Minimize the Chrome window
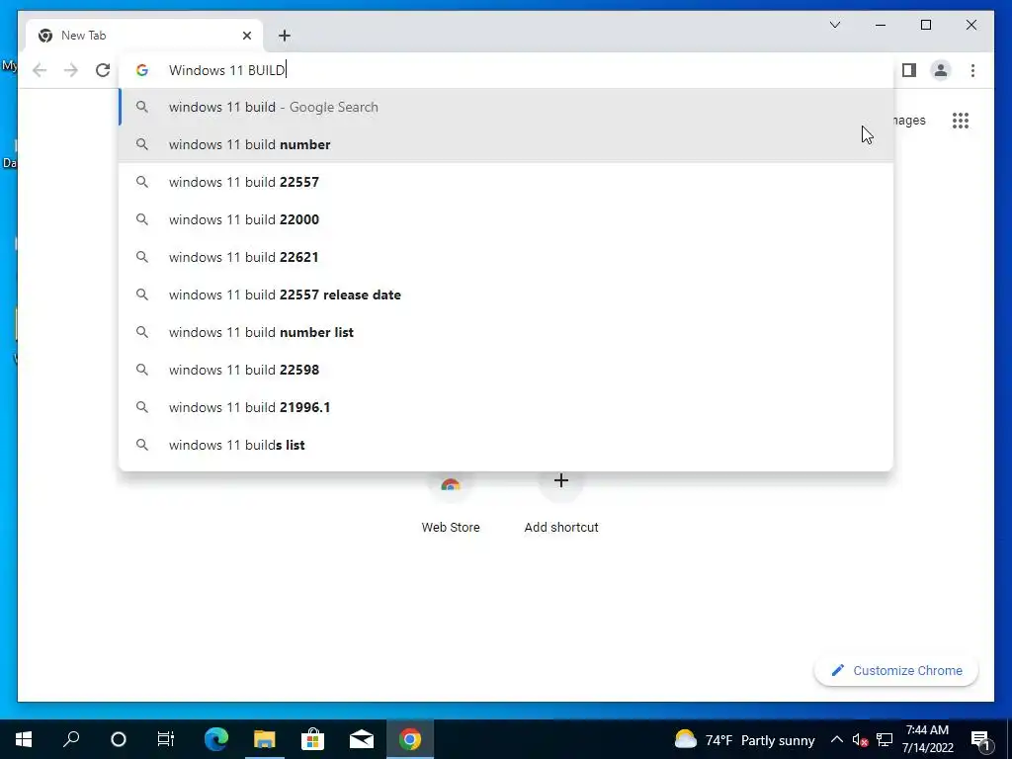Image resolution: width=1012 pixels, height=759 pixels. (881, 25)
